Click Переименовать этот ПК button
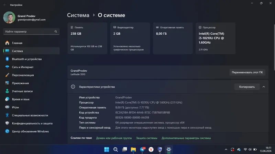The image size is (275, 154). tap(247, 72)
